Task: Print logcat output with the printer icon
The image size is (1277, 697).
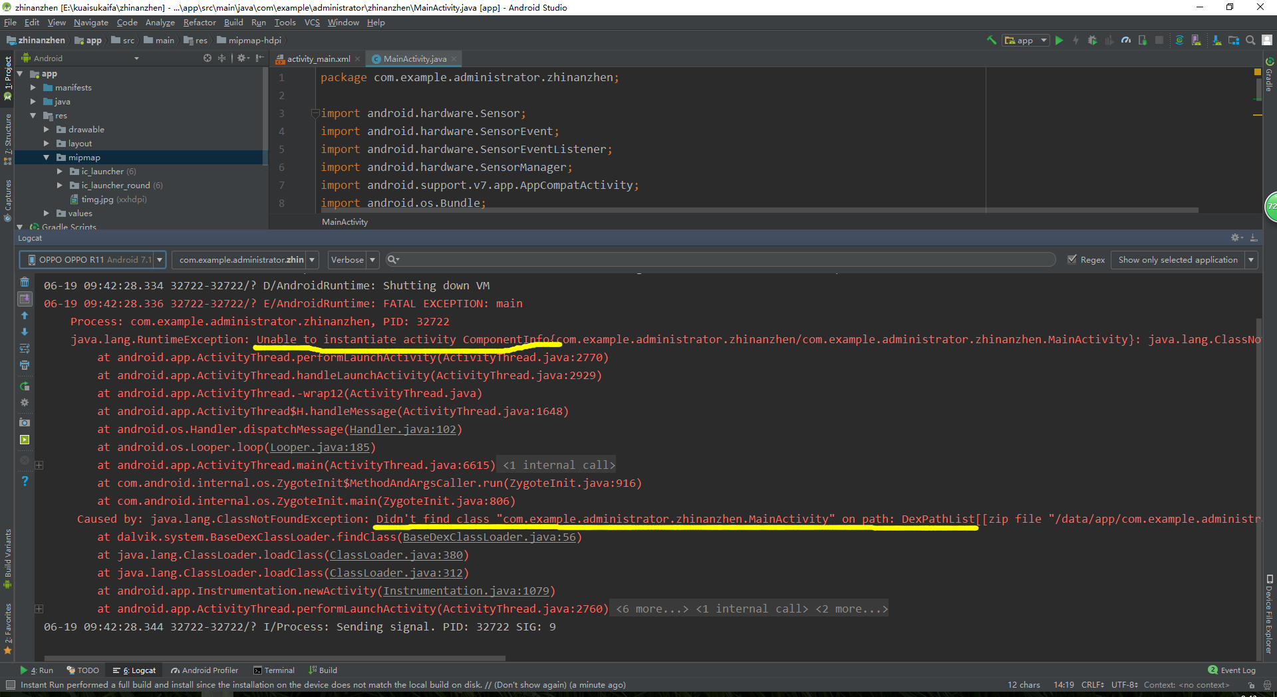Action: (25, 365)
